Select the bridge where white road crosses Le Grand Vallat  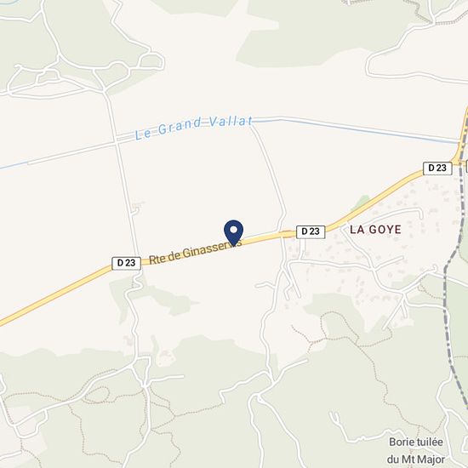coord(116,140)
